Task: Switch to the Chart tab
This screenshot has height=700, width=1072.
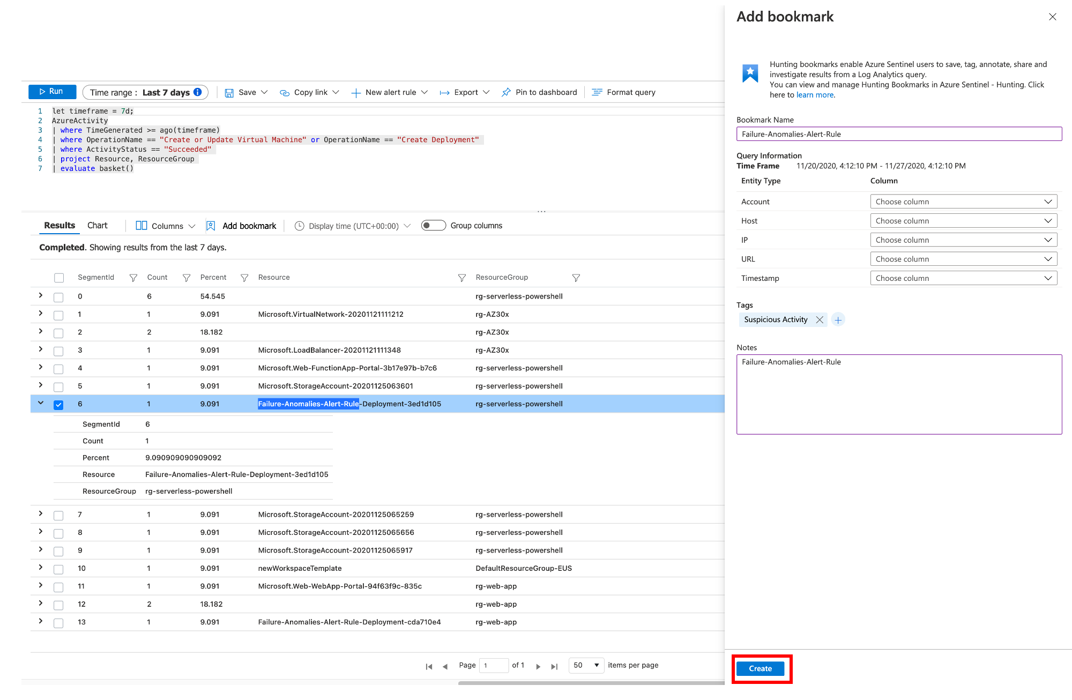Action: tap(97, 226)
